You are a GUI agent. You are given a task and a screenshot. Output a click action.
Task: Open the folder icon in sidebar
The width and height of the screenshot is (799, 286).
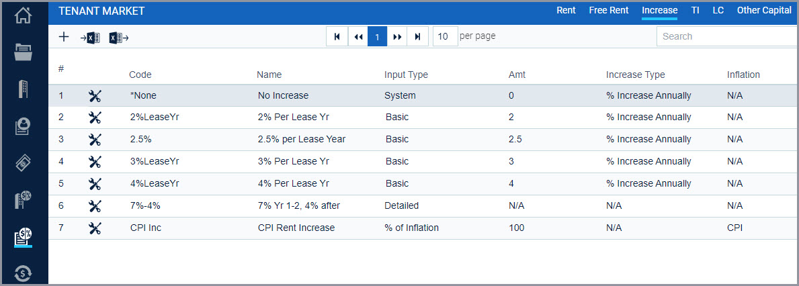tap(24, 52)
